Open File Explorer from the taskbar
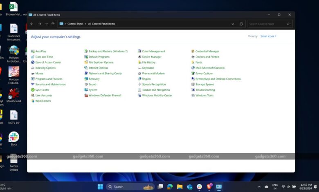Screen dimensions: 319x192 [180, 187]
